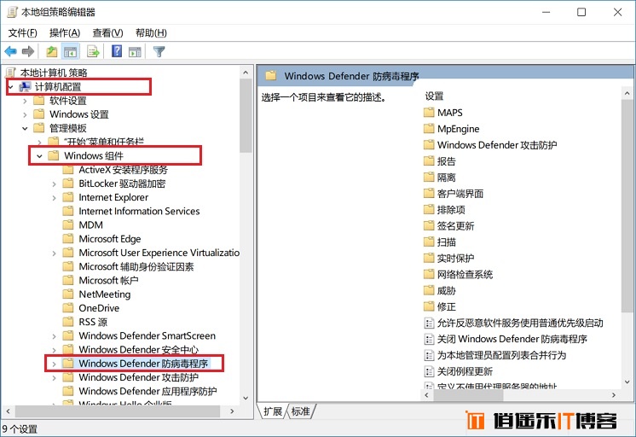636x437 pixels.
Task: Collapse the 计算机配置 tree node
Action: tap(11, 87)
